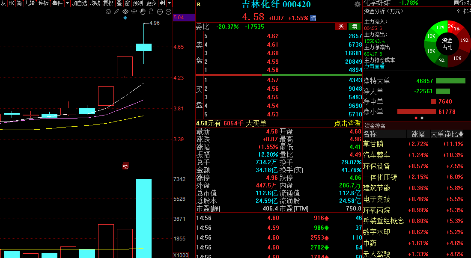Click the red 买 buy button
Image resolution: width=471 pixels, height=258 pixels.
pyautogui.click(x=341, y=27)
